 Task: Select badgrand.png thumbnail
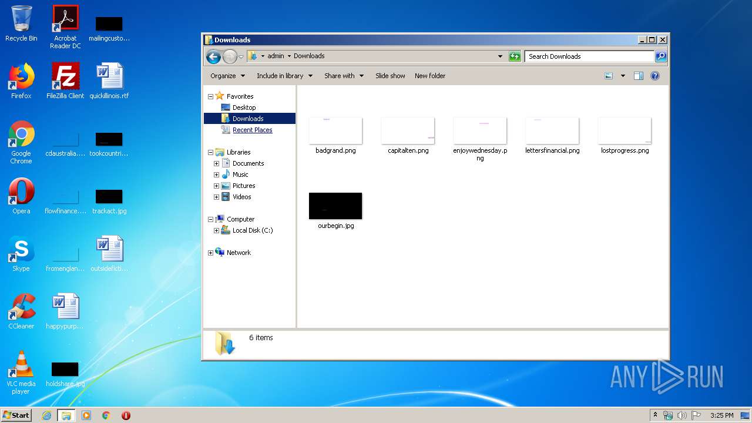(335, 130)
